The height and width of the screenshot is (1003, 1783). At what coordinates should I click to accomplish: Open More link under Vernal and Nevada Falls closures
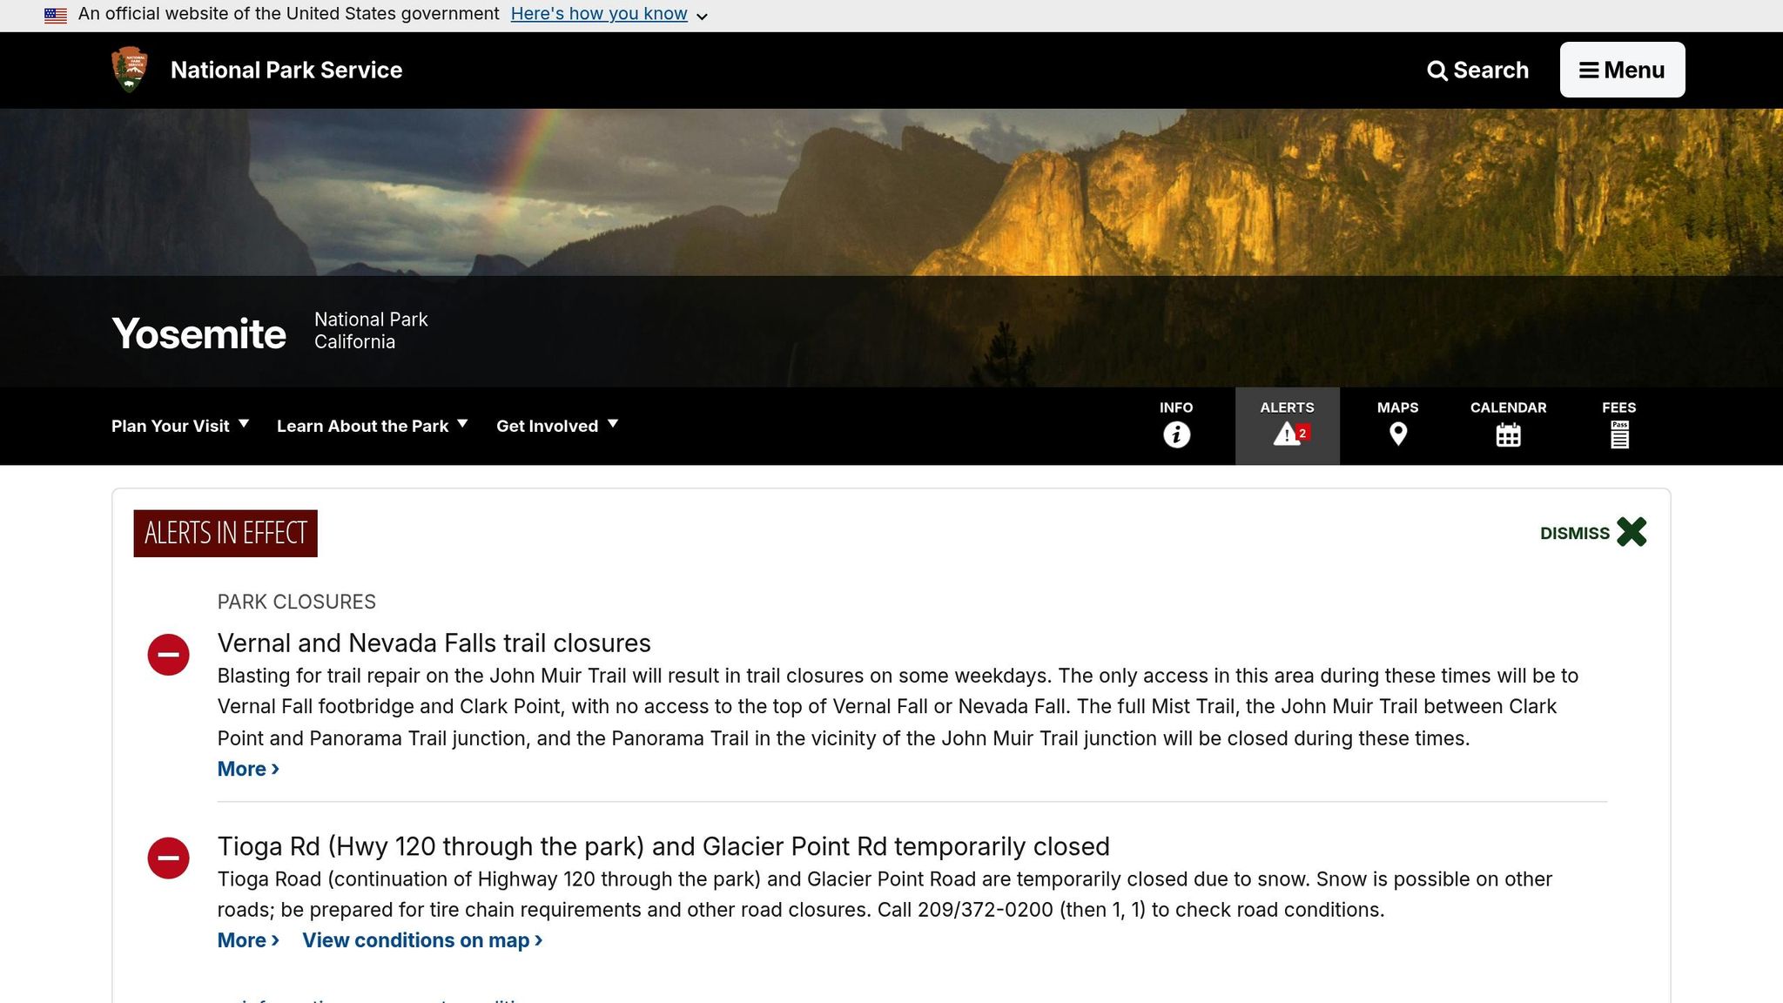[248, 769]
